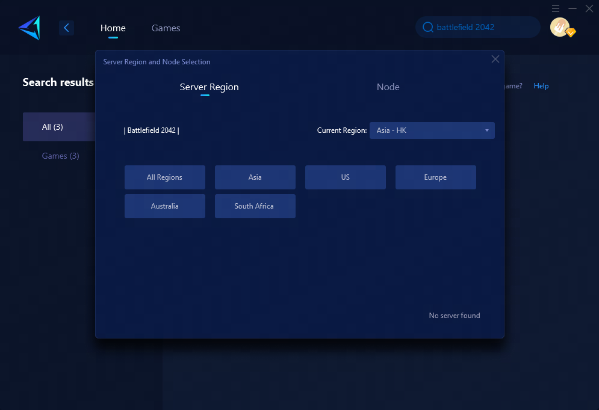
Task: Open the Home tab
Action: coord(113,28)
